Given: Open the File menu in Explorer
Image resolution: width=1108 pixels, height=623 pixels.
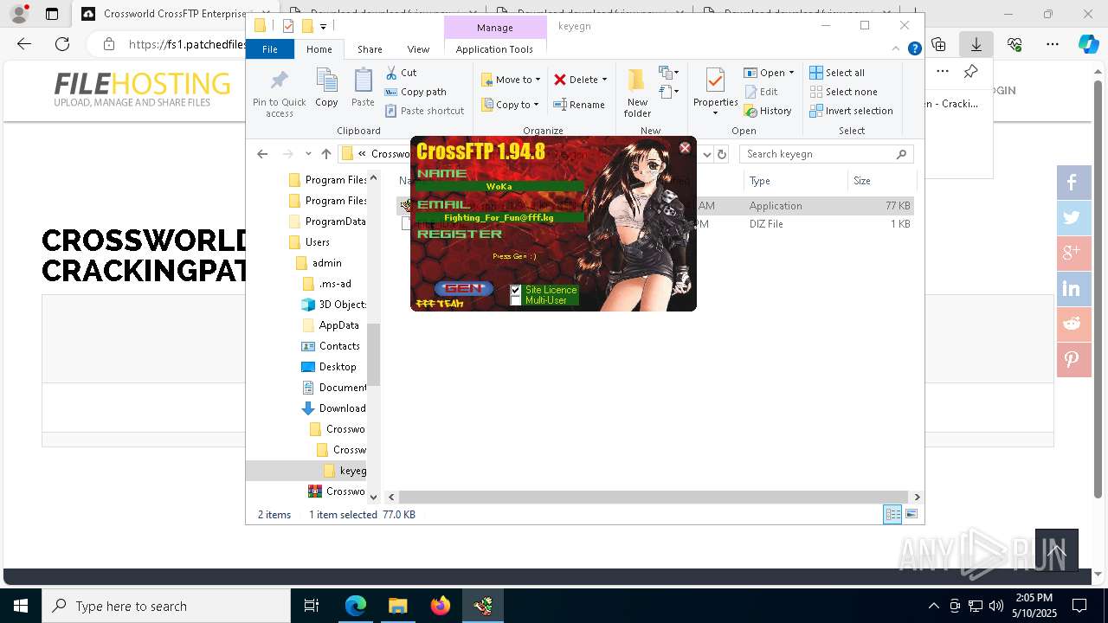Looking at the screenshot, I should click(x=270, y=49).
